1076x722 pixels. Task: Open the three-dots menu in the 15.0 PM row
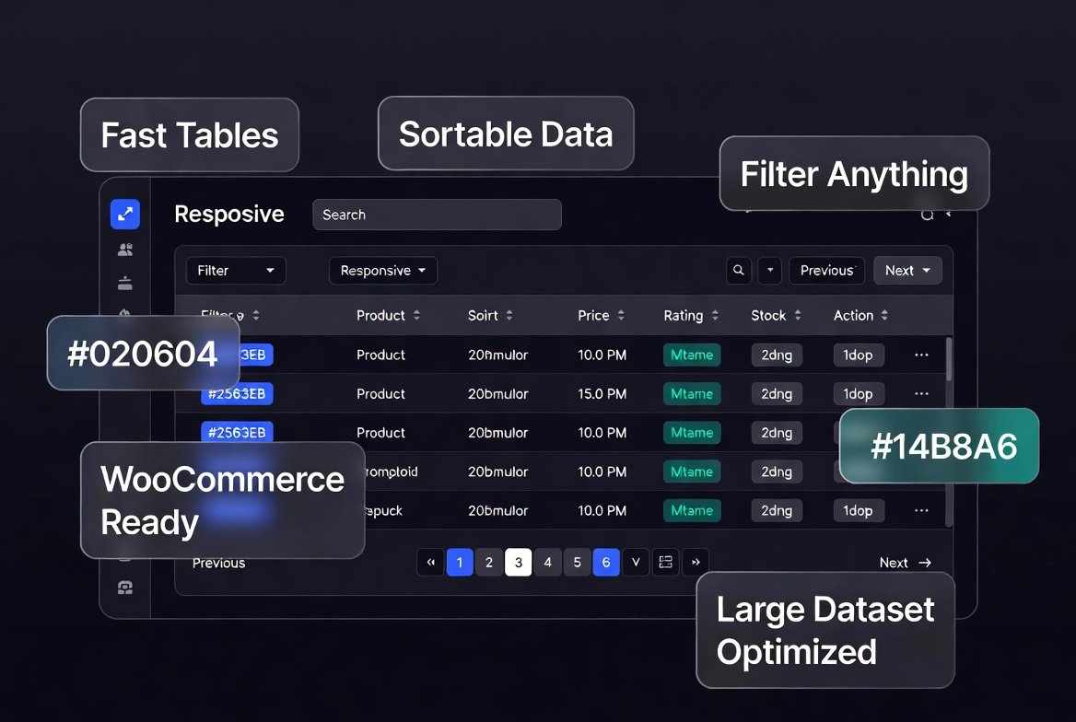click(921, 394)
